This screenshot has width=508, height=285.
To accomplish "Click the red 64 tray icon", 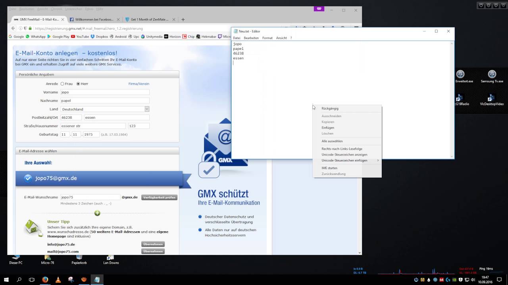I will pyautogui.click(x=441, y=280).
